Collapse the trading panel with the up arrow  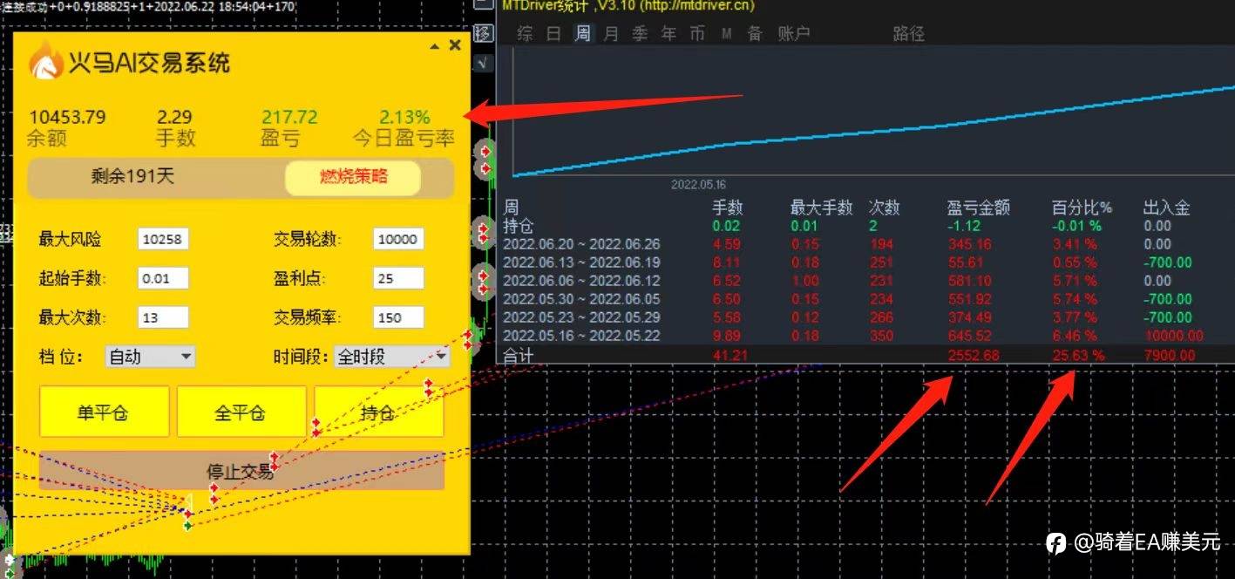click(x=435, y=46)
